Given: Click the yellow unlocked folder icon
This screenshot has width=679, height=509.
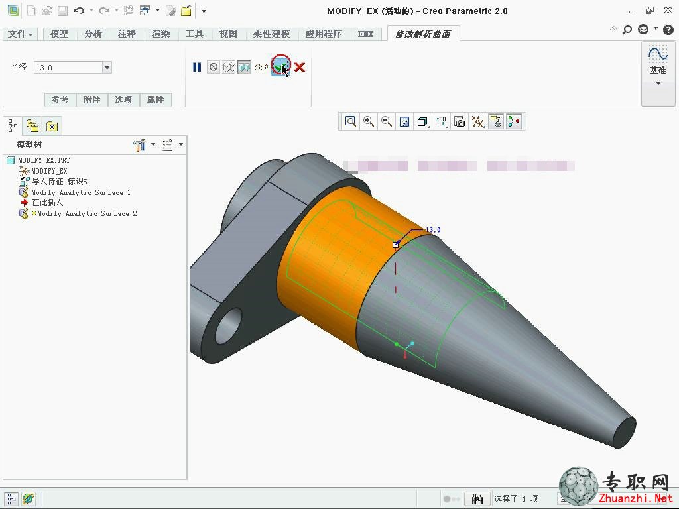Looking at the screenshot, I should (x=186, y=11).
